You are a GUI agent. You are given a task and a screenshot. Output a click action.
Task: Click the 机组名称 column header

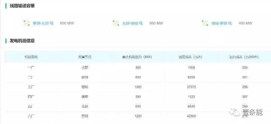point(31,57)
